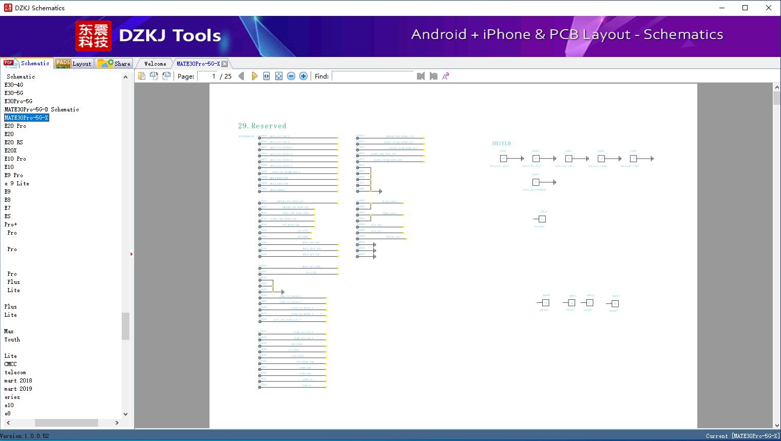Click the document view scroll up arrow

point(777,88)
